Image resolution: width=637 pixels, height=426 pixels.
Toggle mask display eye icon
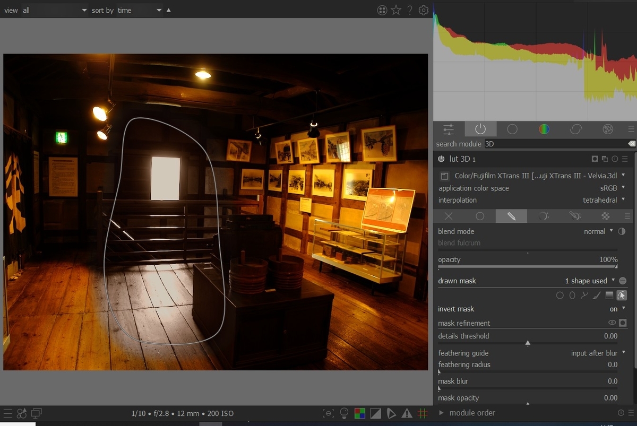[x=612, y=323]
